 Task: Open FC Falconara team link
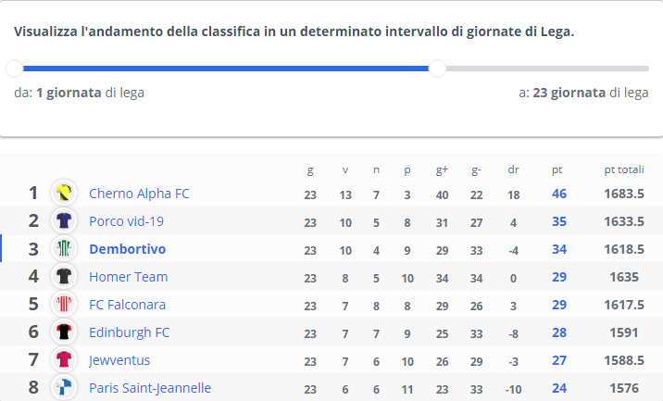click(x=127, y=305)
